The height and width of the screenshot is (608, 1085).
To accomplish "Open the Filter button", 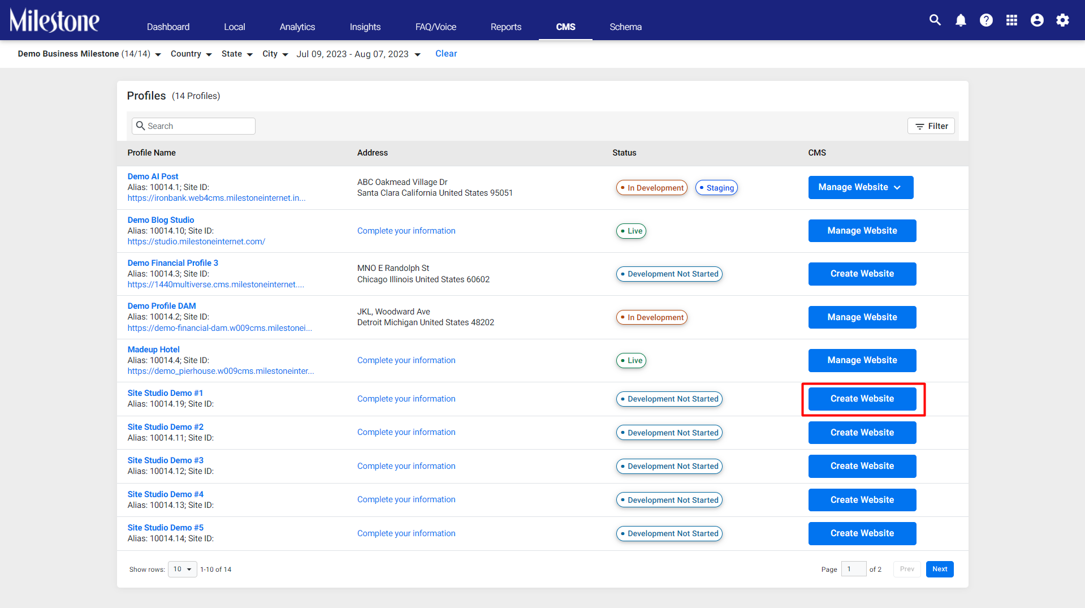I will pos(931,126).
